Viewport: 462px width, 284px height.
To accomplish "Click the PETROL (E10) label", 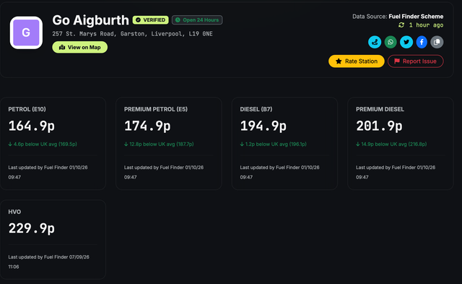I will 27,109.
